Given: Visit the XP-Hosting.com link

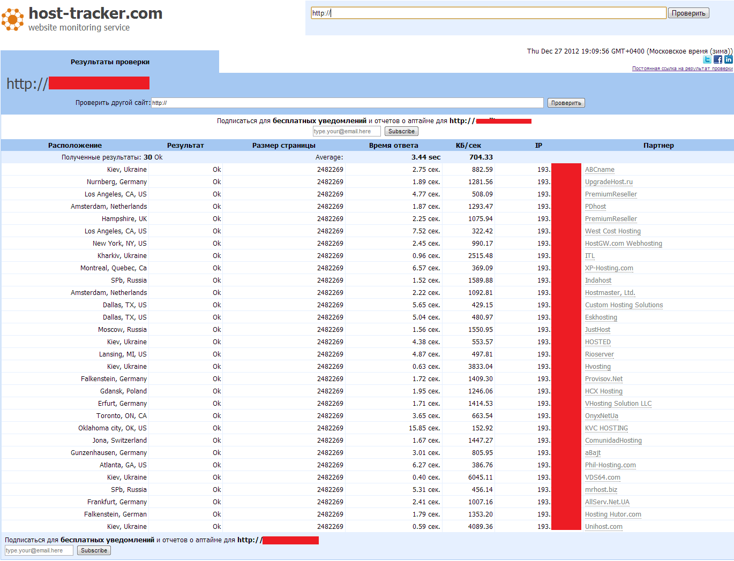Looking at the screenshot, I should pyautogui.click(x=609, y=268).
